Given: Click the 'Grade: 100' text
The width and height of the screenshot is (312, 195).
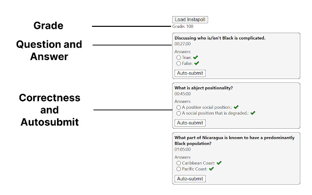Looking at the screenshot, I should coord(183,26).
